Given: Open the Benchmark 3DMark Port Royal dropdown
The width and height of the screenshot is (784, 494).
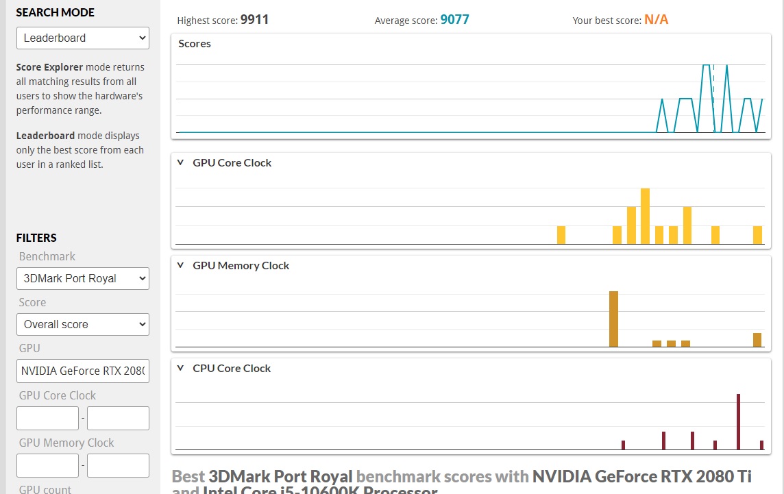Looking at the screenshot, I should pos(82,278).
